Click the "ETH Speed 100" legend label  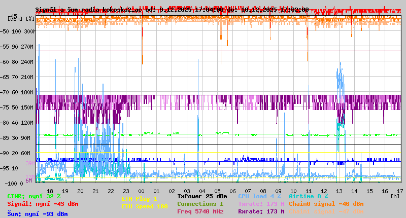coord(145,207)
